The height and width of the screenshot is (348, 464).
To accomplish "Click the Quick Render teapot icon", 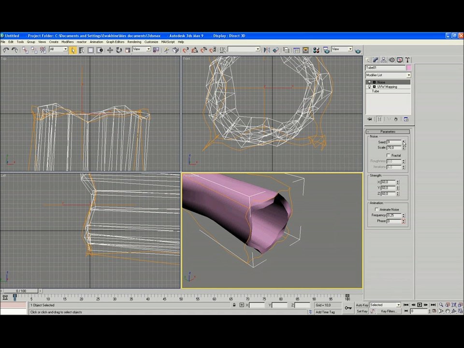I will 358,50.
